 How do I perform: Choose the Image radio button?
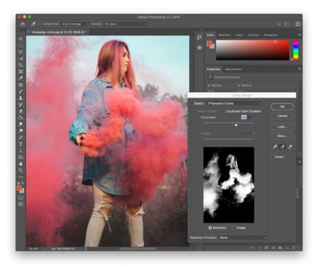tap(234, 227)
